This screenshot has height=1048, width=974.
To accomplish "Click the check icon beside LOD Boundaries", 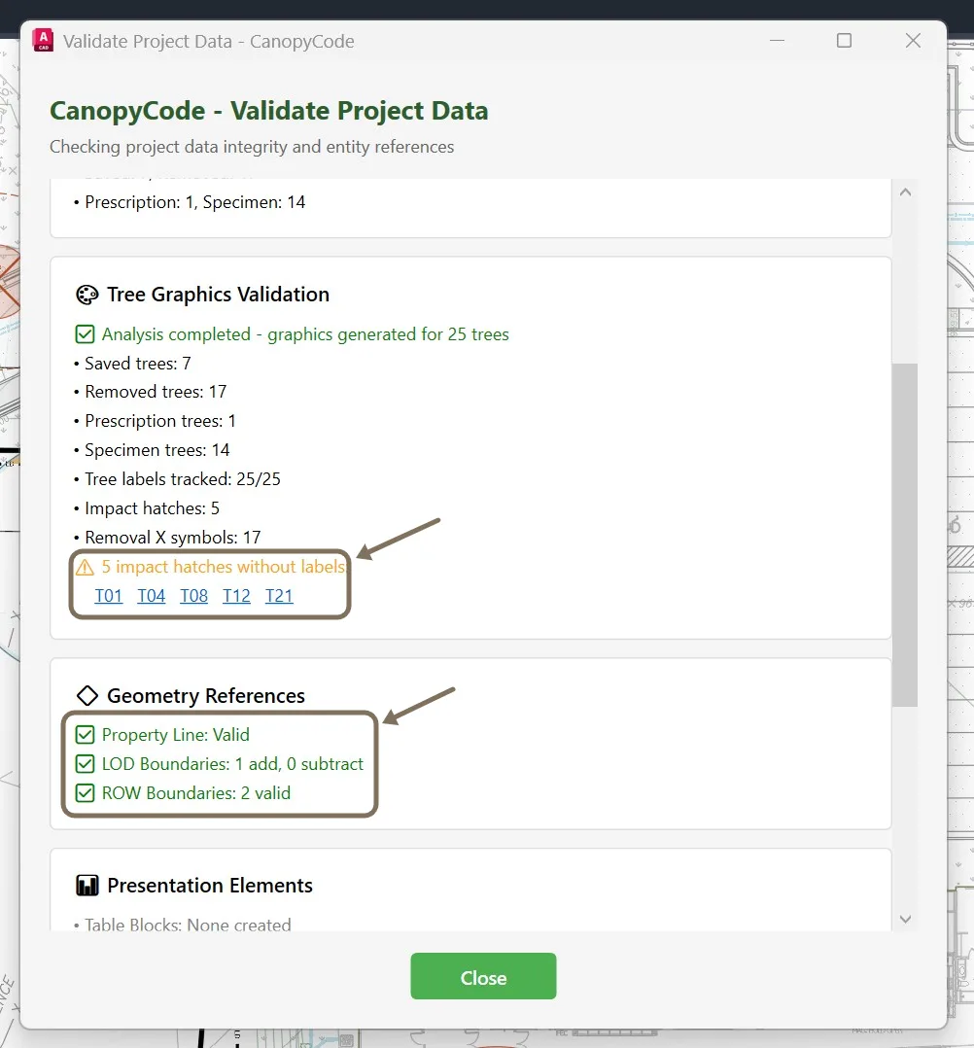I will point(85,764).
